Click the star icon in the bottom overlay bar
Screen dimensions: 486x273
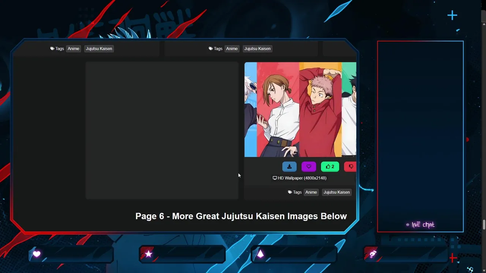[148, 254]
